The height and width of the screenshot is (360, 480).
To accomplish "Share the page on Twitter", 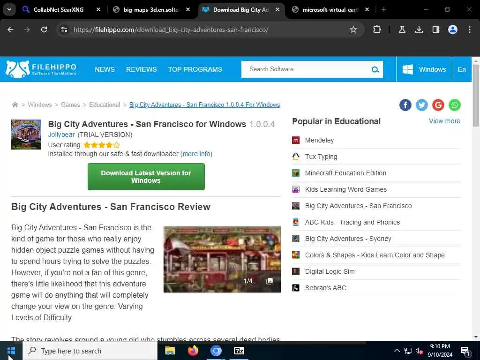I will point(421,105).
